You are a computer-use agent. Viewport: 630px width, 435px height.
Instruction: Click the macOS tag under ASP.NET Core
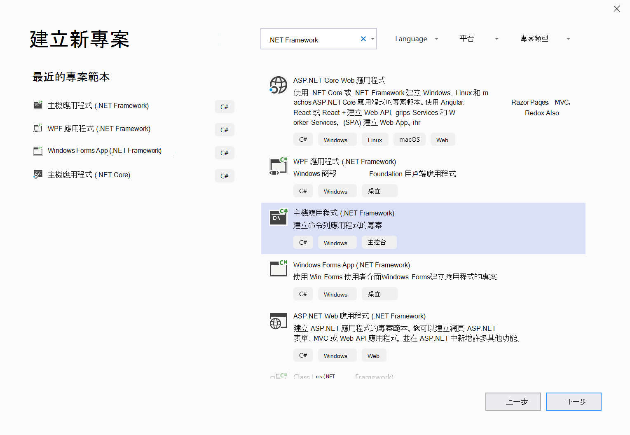[410, 140]
